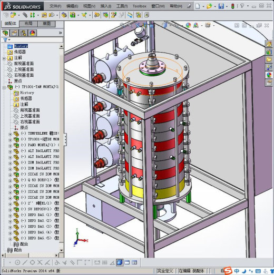Viewport: 274px width, 275px height.
Task: Expand the SU DEPOSU<1> tree node
Action: point(10,210)
